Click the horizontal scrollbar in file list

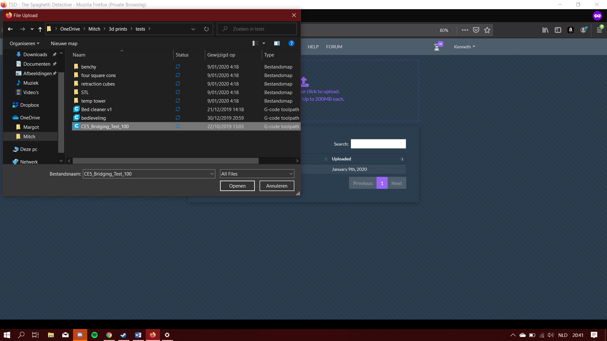(x=166, y=161)
